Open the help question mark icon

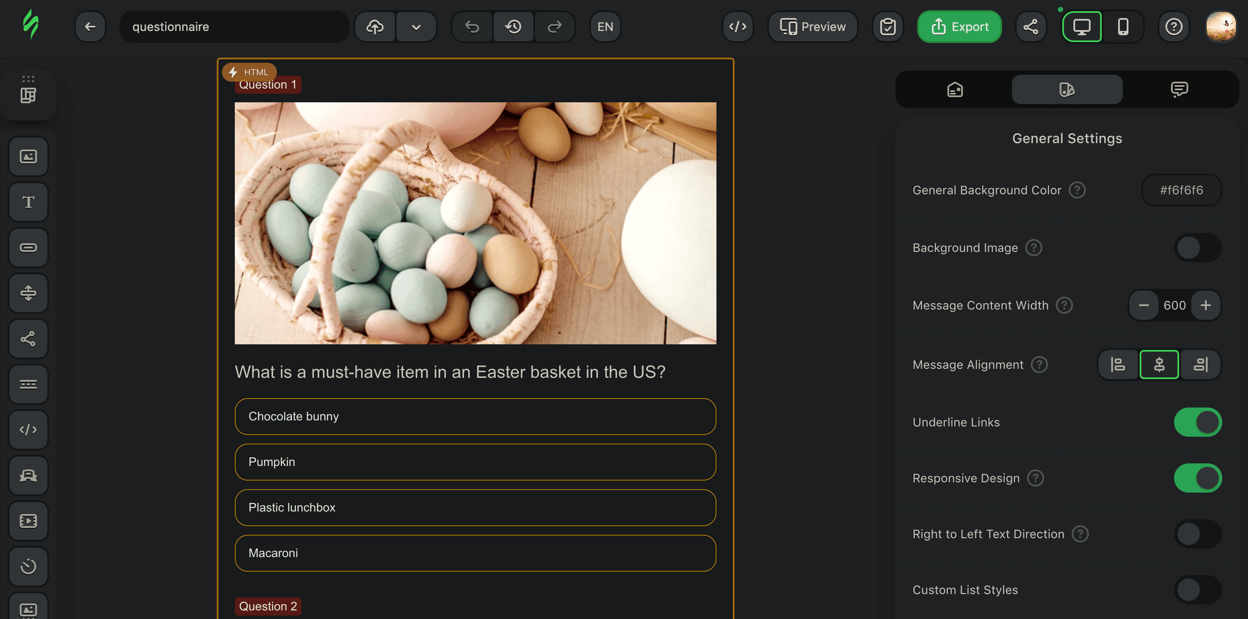coord(1174,27)
